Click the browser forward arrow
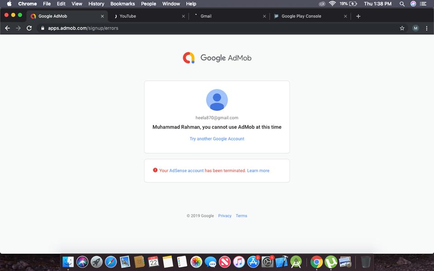 click(x=18, y=28)
